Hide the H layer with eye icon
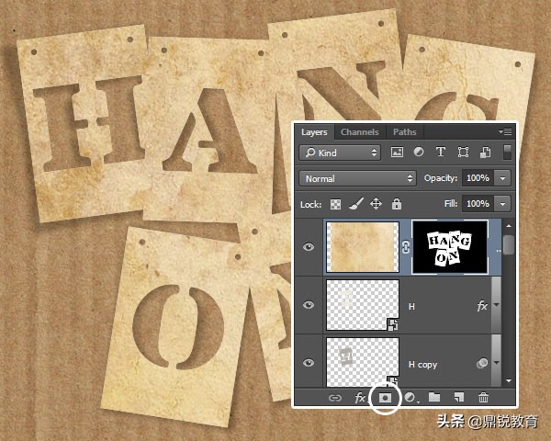This screenshot has height=441, width=551. tap(309, 306)
